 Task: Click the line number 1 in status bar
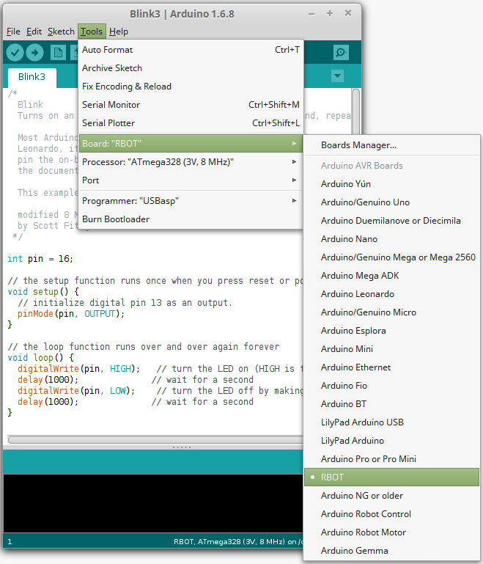point(10,542)
